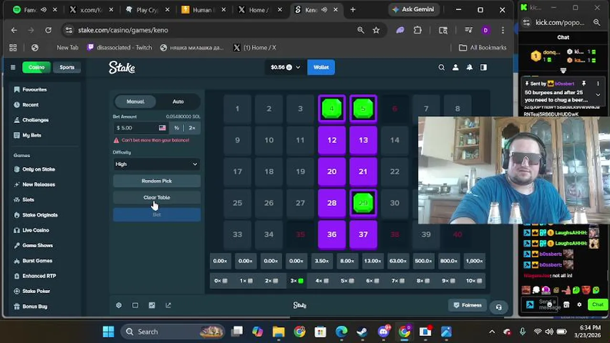Open Microsoft Edge from taskbar
The height and width of the screenshot is (343, 610).
[341, 332]
